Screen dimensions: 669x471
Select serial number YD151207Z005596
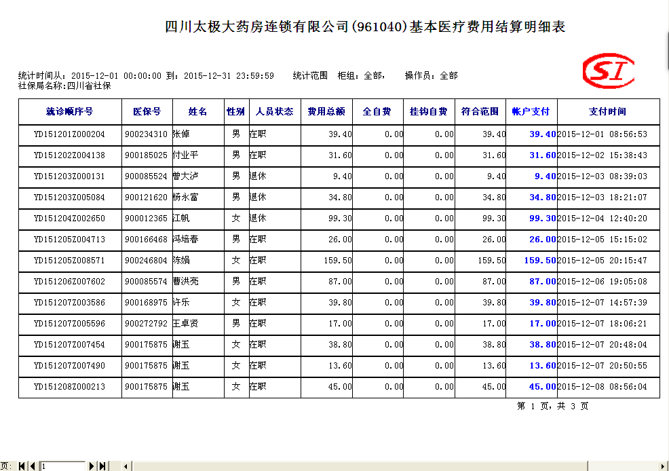click(69, 324)
